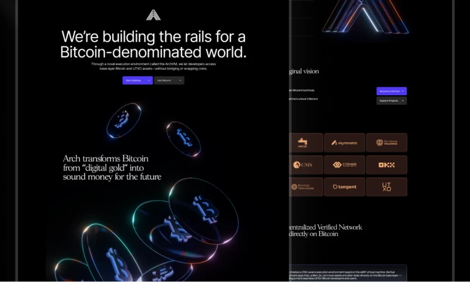Screen dimensions: 470x282
Task: Open the Big Brain Holdings logo card
Action: click(x=387, y=143)
